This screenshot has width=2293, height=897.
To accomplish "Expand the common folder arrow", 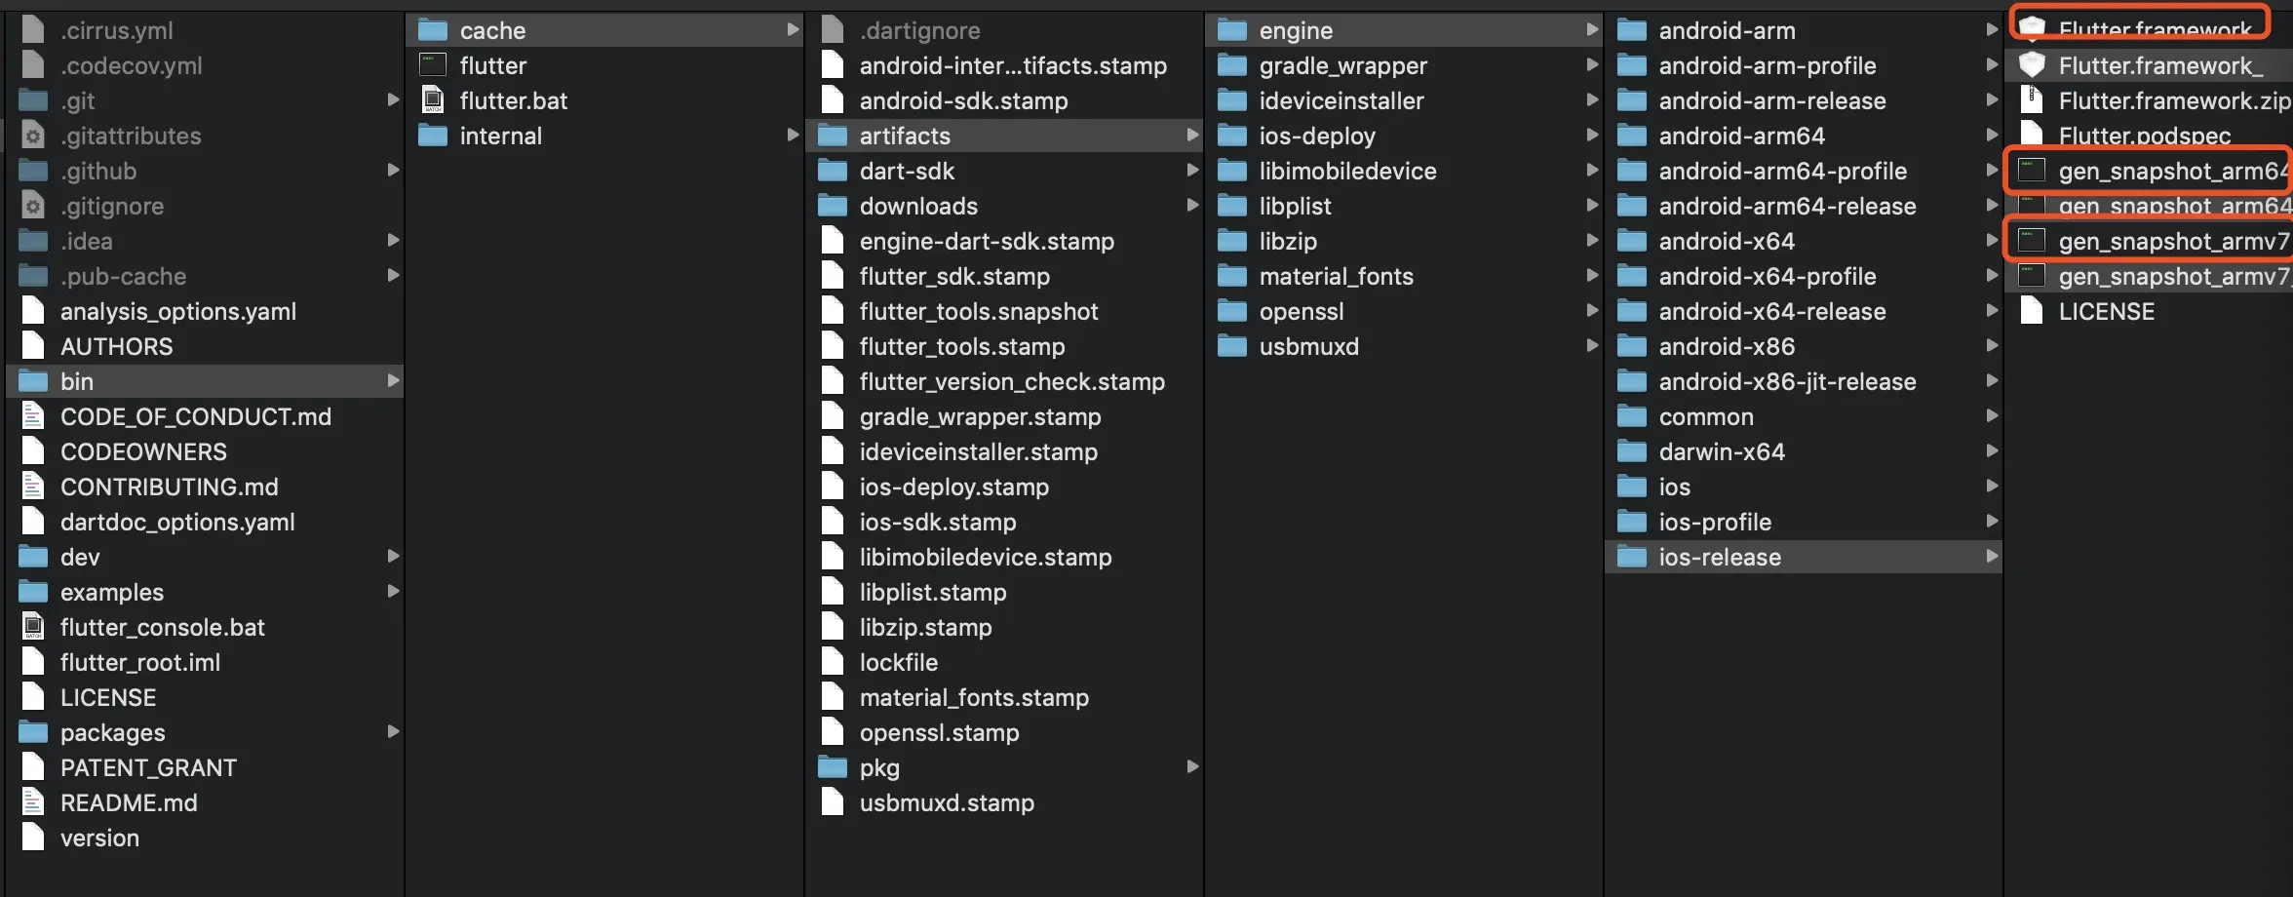I will point(1992,415).
